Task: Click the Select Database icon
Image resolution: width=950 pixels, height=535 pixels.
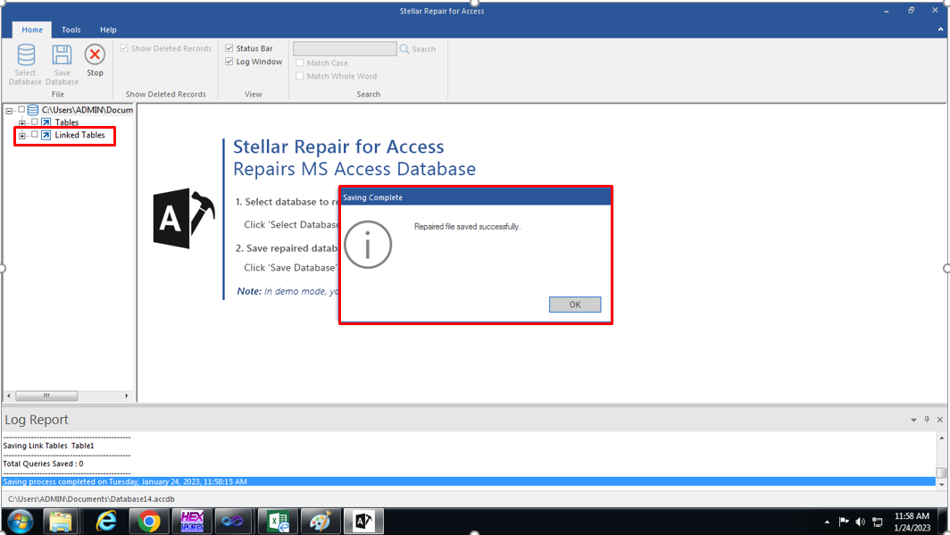Action: point(26,56)
